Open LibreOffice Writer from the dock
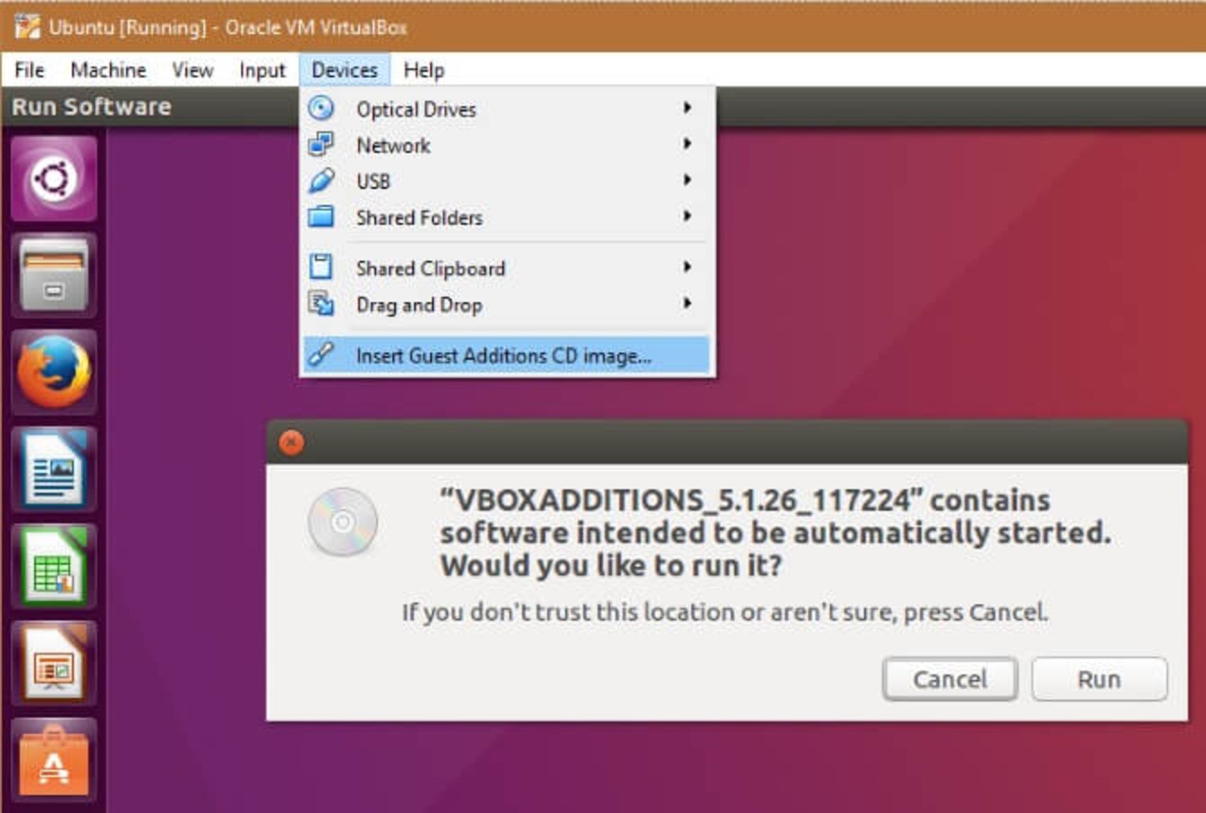1206x813 pixels. tap(54, 469)
